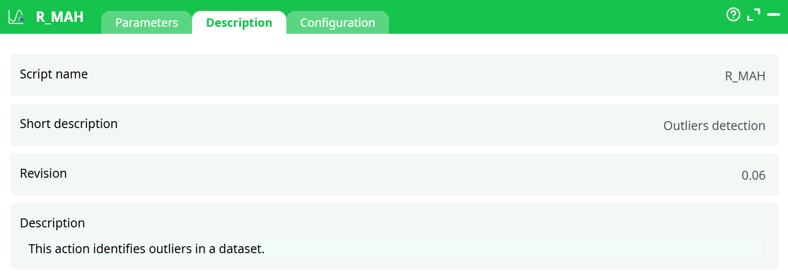788x279 pixels.
Task: Click the Revision label
Action: 43,174
